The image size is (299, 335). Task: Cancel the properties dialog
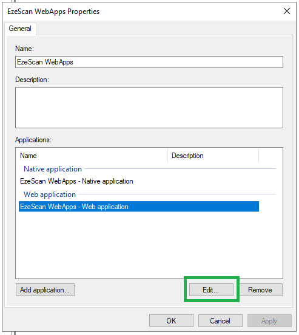coord(220,320)
